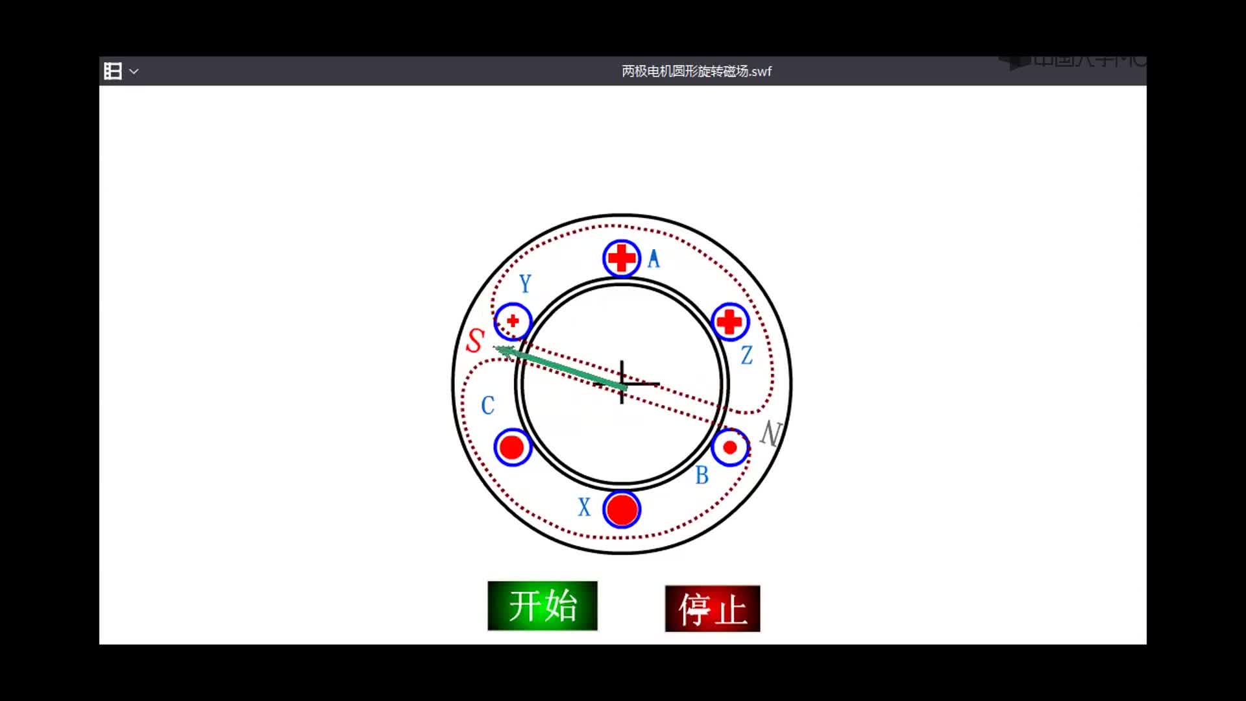Image resolution: width=1246 pixels, height=701 pixels.
Task: Click the winding C conductor with red dot
Action: pyautogui.click(x=513, y=447)
